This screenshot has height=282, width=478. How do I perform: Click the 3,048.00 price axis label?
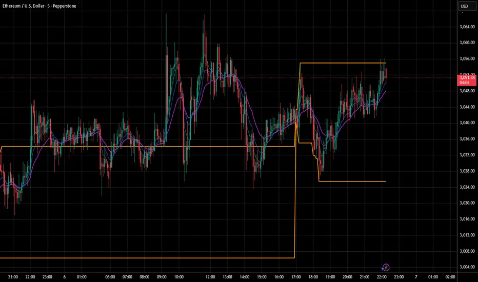[467, 91]
